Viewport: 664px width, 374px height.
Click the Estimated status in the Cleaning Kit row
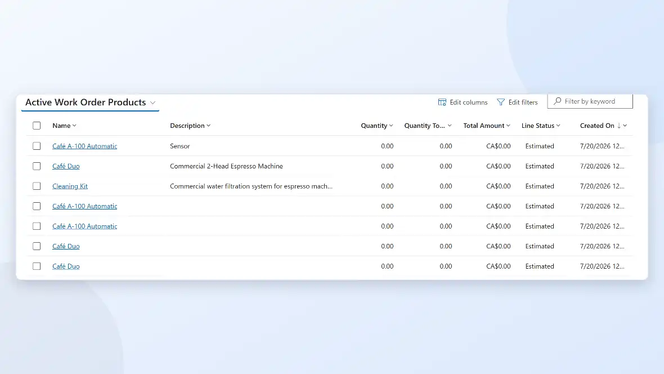point(540,186)
